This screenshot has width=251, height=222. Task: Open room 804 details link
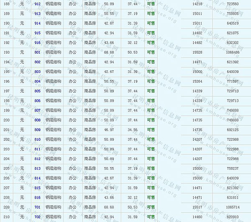(x=38, y=81)
